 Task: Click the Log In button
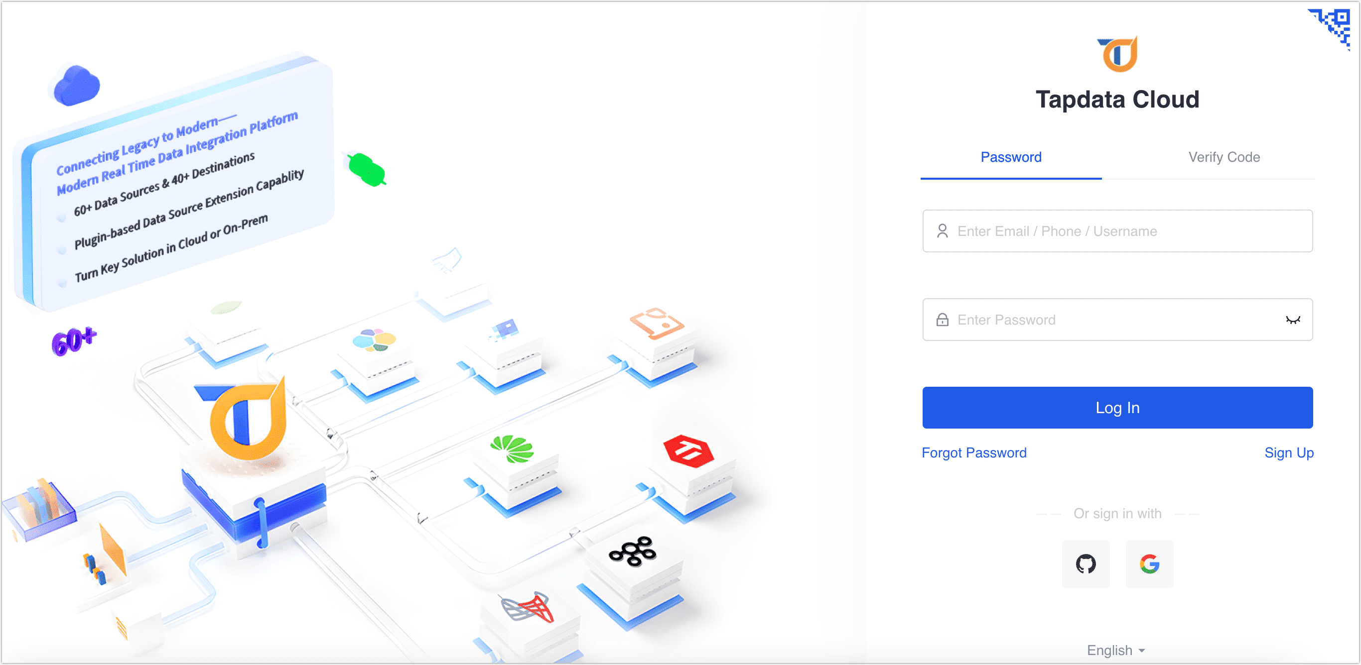point(1119,408)
